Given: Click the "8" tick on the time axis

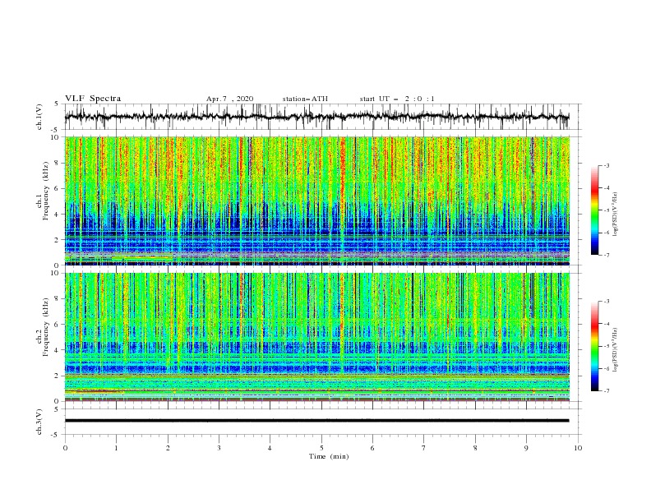Looking at the screenshot, I should pos(475,448).
